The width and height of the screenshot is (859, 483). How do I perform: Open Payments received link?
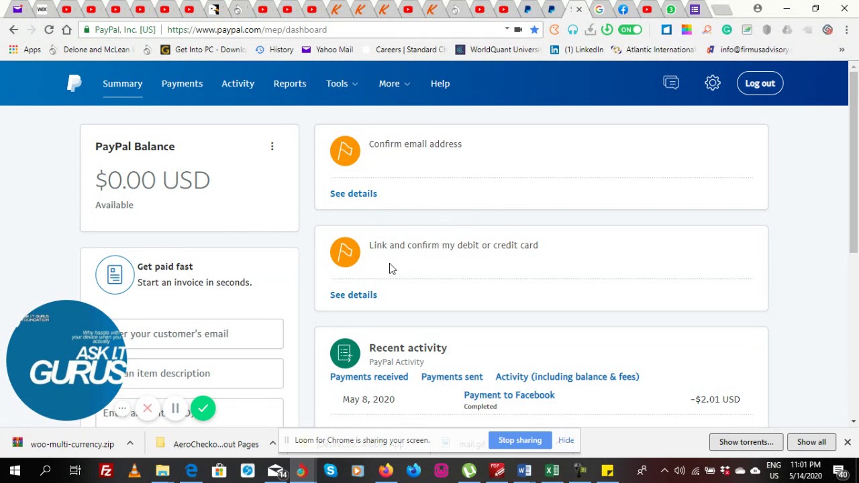pyautogui.click(x=369, y=376)
